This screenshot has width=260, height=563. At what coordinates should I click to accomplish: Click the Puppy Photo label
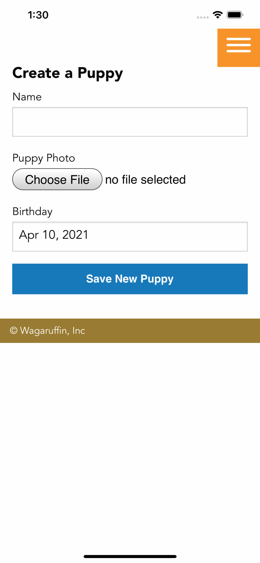pyautogui.click(x=44, y=158)
